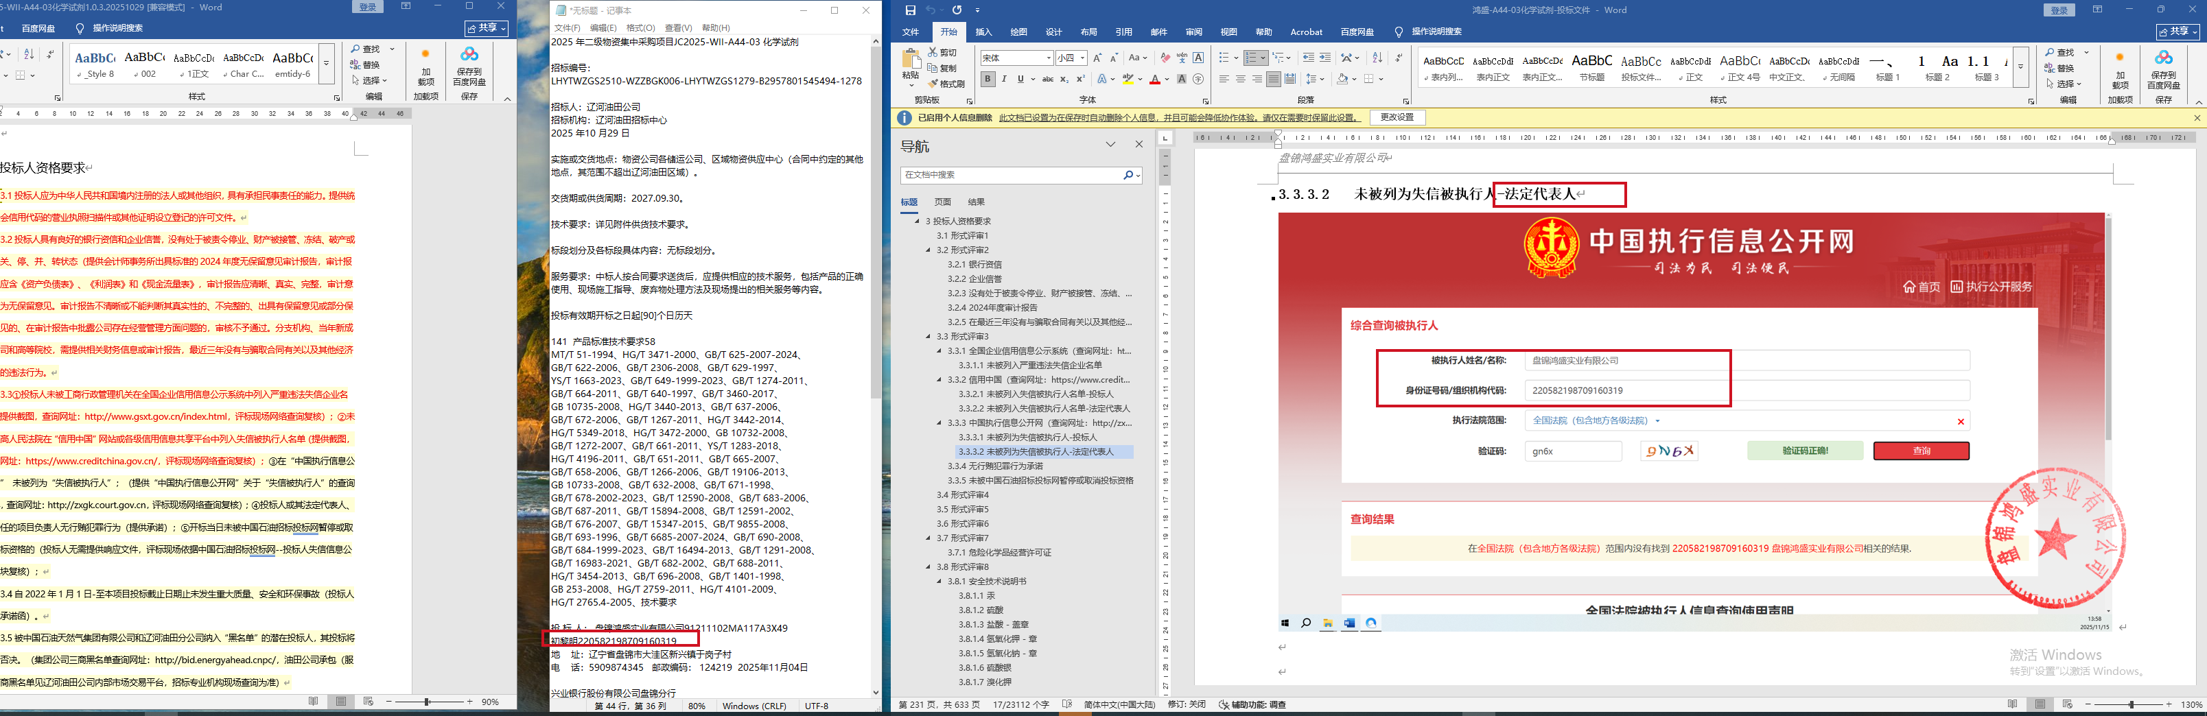This screenshot has height=716, width=2207.
Task: Toggle subscript formatting
Action: [x=1064, y=79]
